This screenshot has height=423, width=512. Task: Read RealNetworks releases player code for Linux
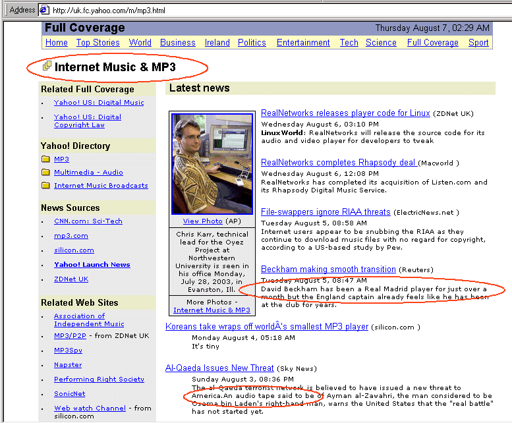click(345, 113)
